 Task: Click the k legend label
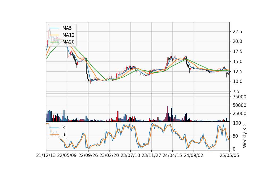point(63,128)
